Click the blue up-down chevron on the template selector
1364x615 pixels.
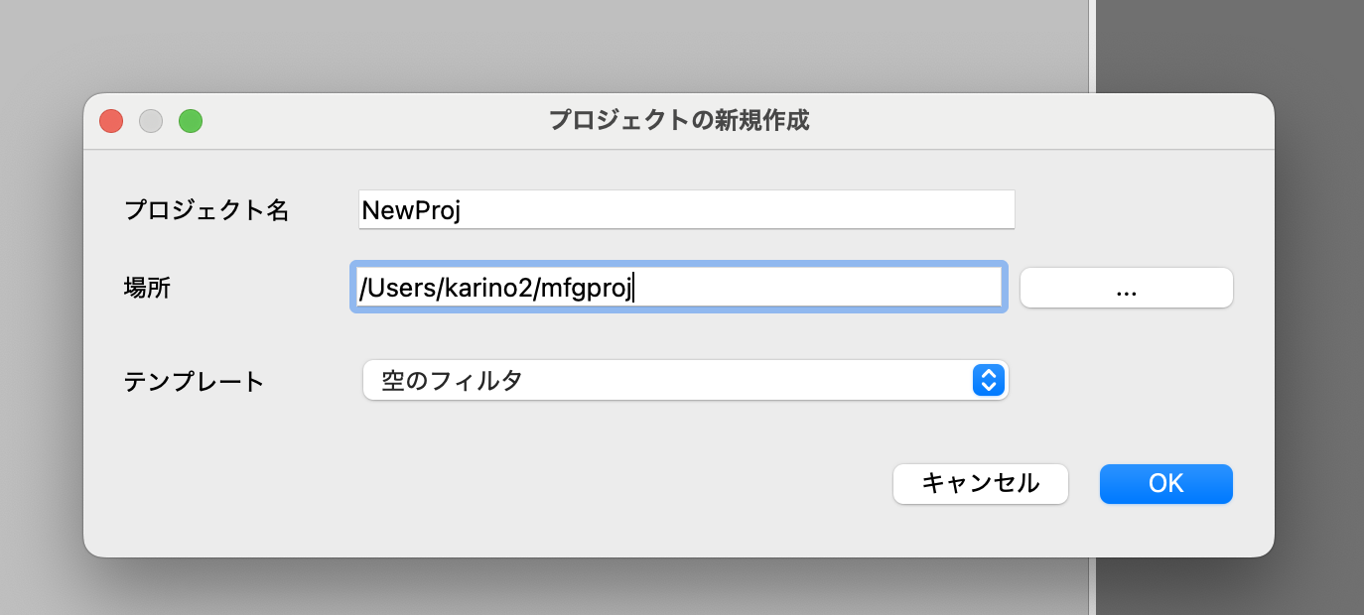pos(988,380)
